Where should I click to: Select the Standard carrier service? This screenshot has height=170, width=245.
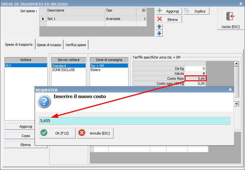pyautogui.click(x=68, y=66)
